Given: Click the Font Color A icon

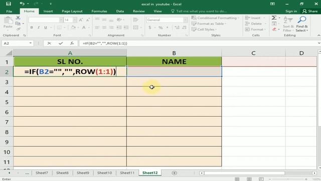Looking at the screenshot, I should (x=84, y=28).
